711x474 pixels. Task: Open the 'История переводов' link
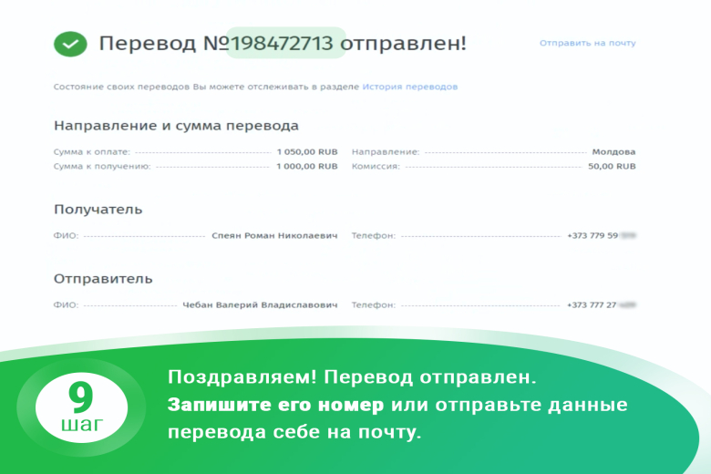[x=409, y=87]
